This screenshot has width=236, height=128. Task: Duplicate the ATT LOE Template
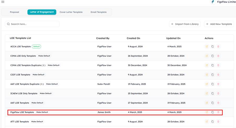tap(212, 121)
